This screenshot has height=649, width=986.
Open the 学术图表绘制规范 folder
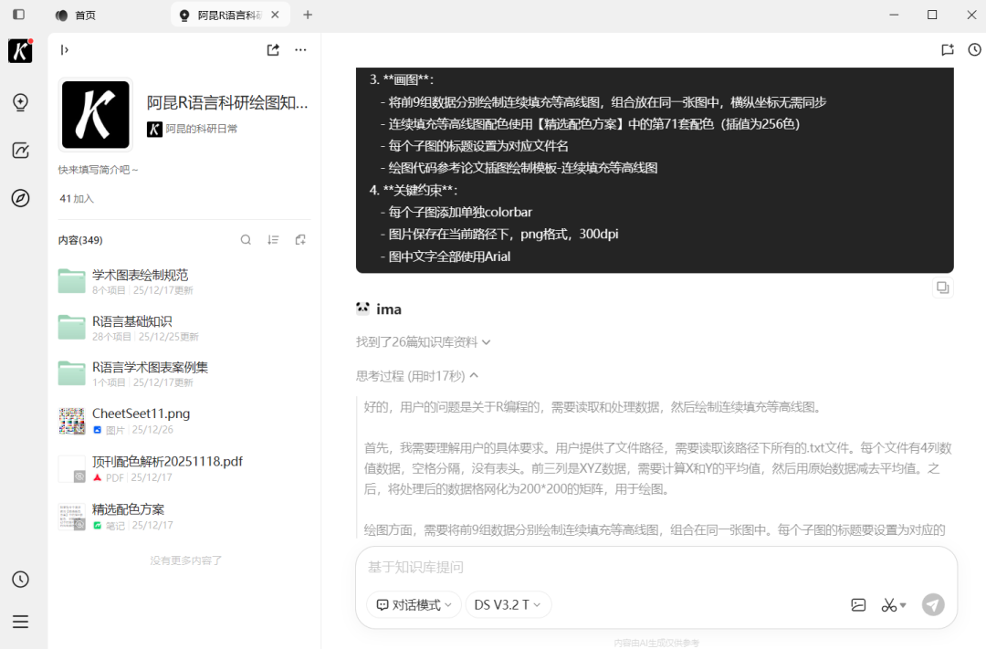pyautogui.click(x=184, y=281)
